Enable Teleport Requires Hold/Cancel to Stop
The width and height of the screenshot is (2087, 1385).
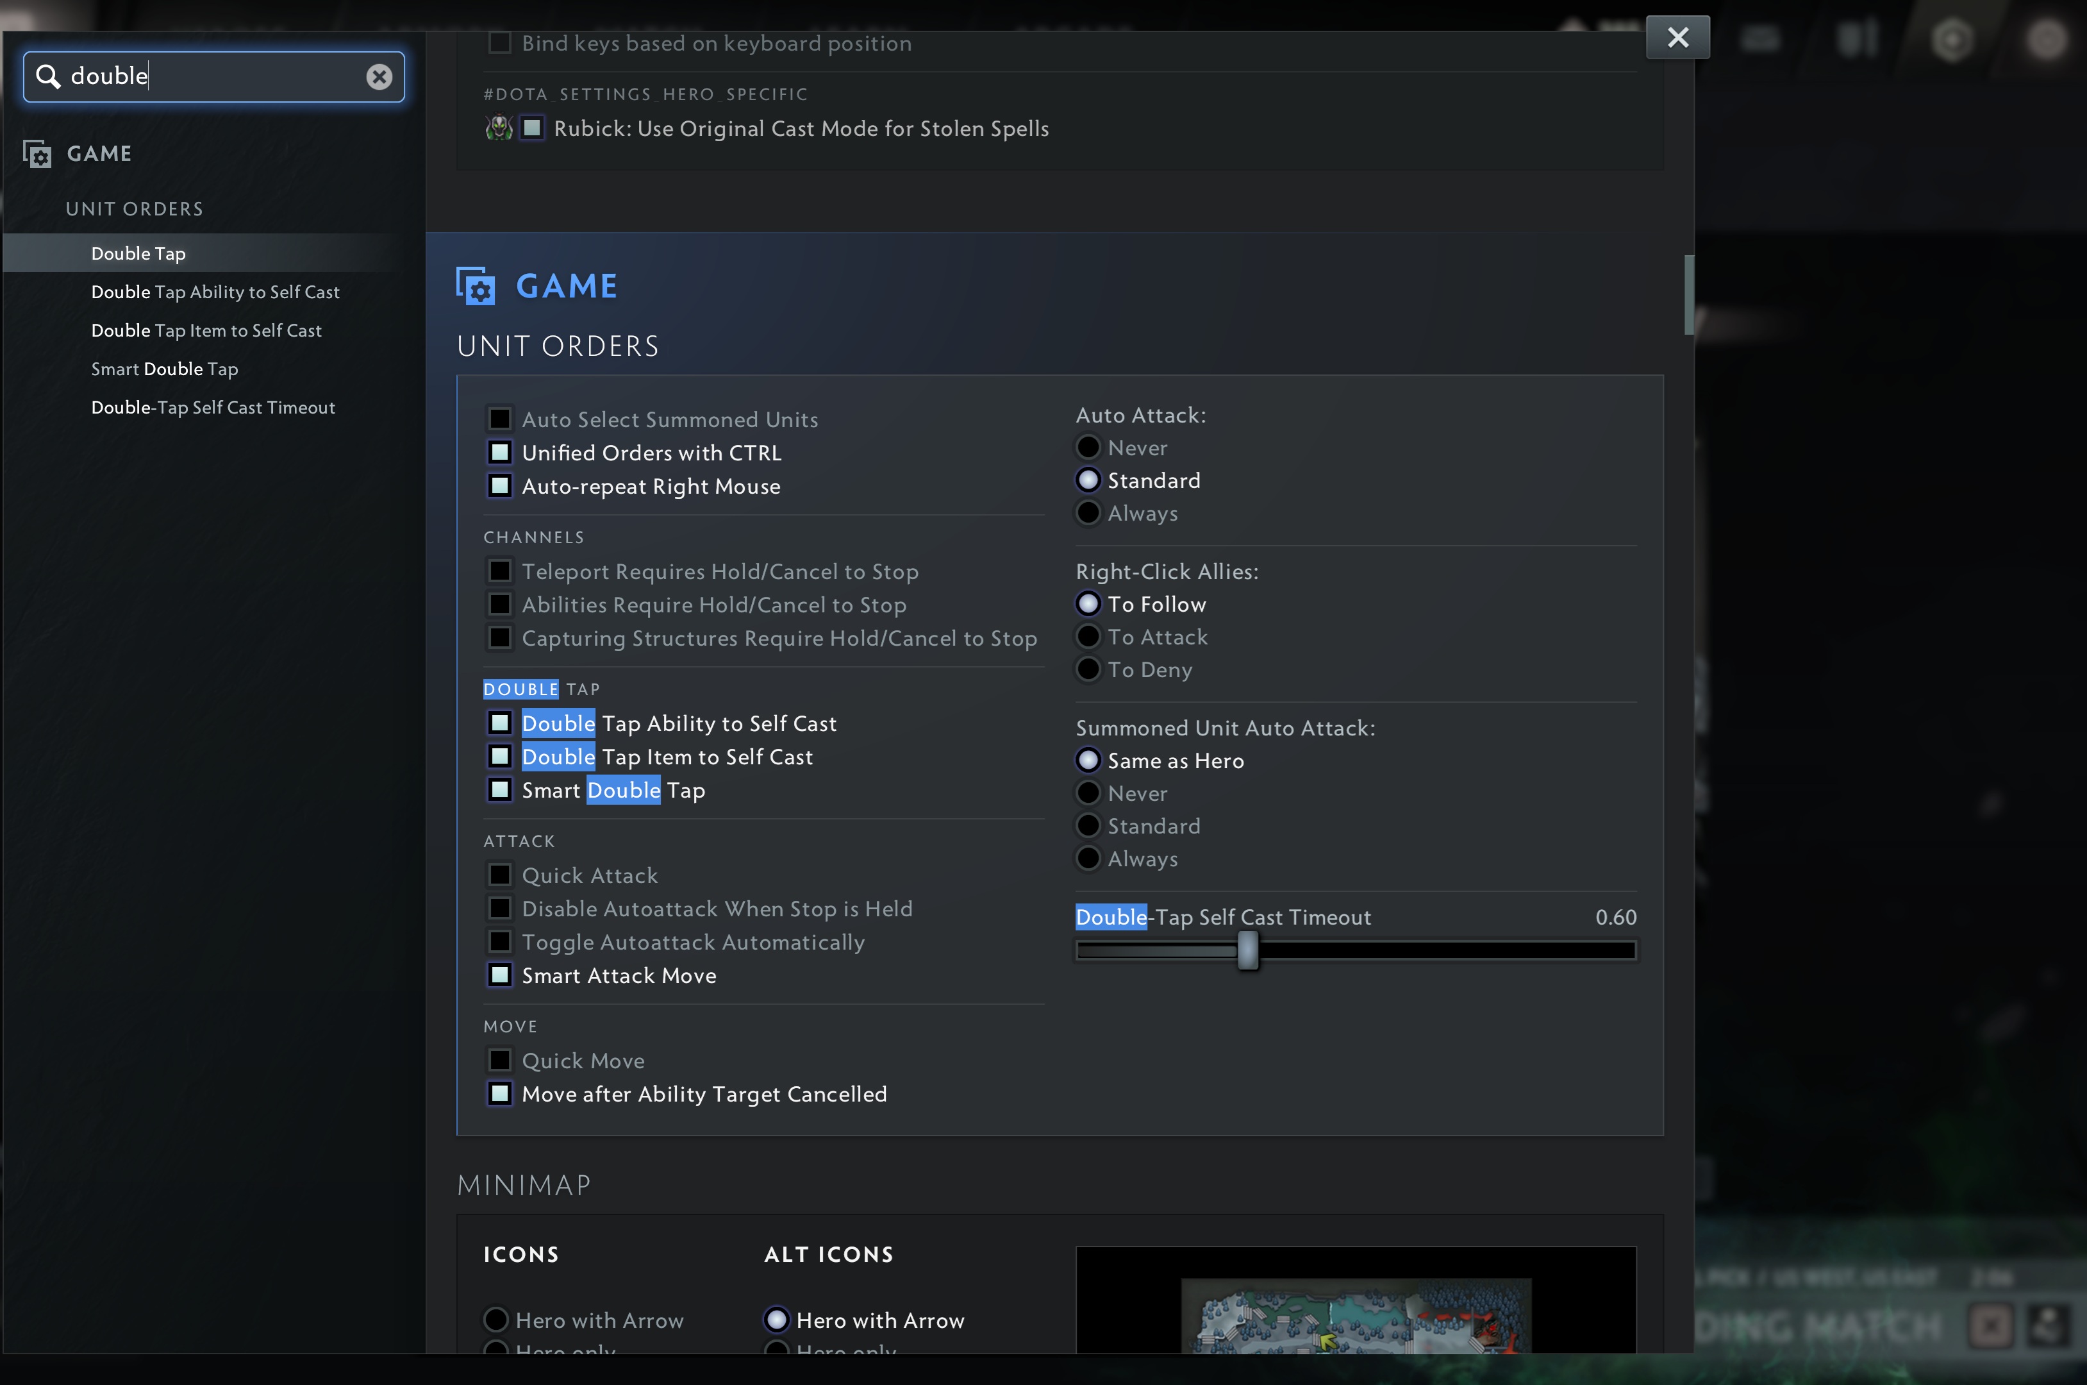(x=500, y=571)
